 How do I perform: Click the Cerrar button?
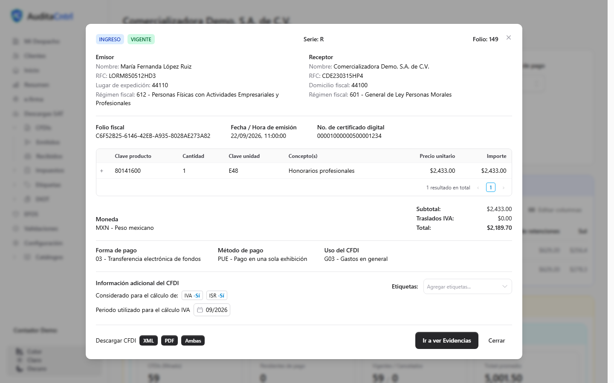[496, 340]
